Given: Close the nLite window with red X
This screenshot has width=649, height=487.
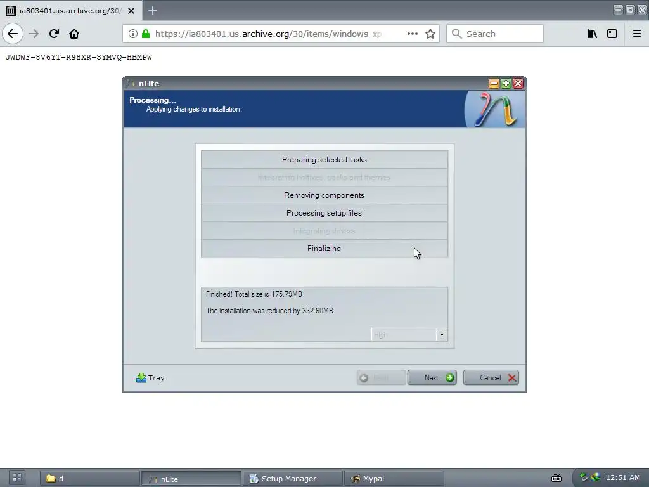Looking at the screenshot, I should (x=518, y=84).
